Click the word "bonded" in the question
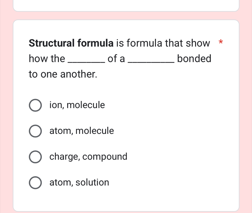252x213 pixels. click(194, 59)
